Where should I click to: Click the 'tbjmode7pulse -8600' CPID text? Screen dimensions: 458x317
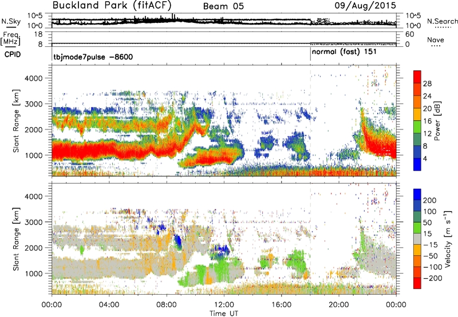pos(93,57)
